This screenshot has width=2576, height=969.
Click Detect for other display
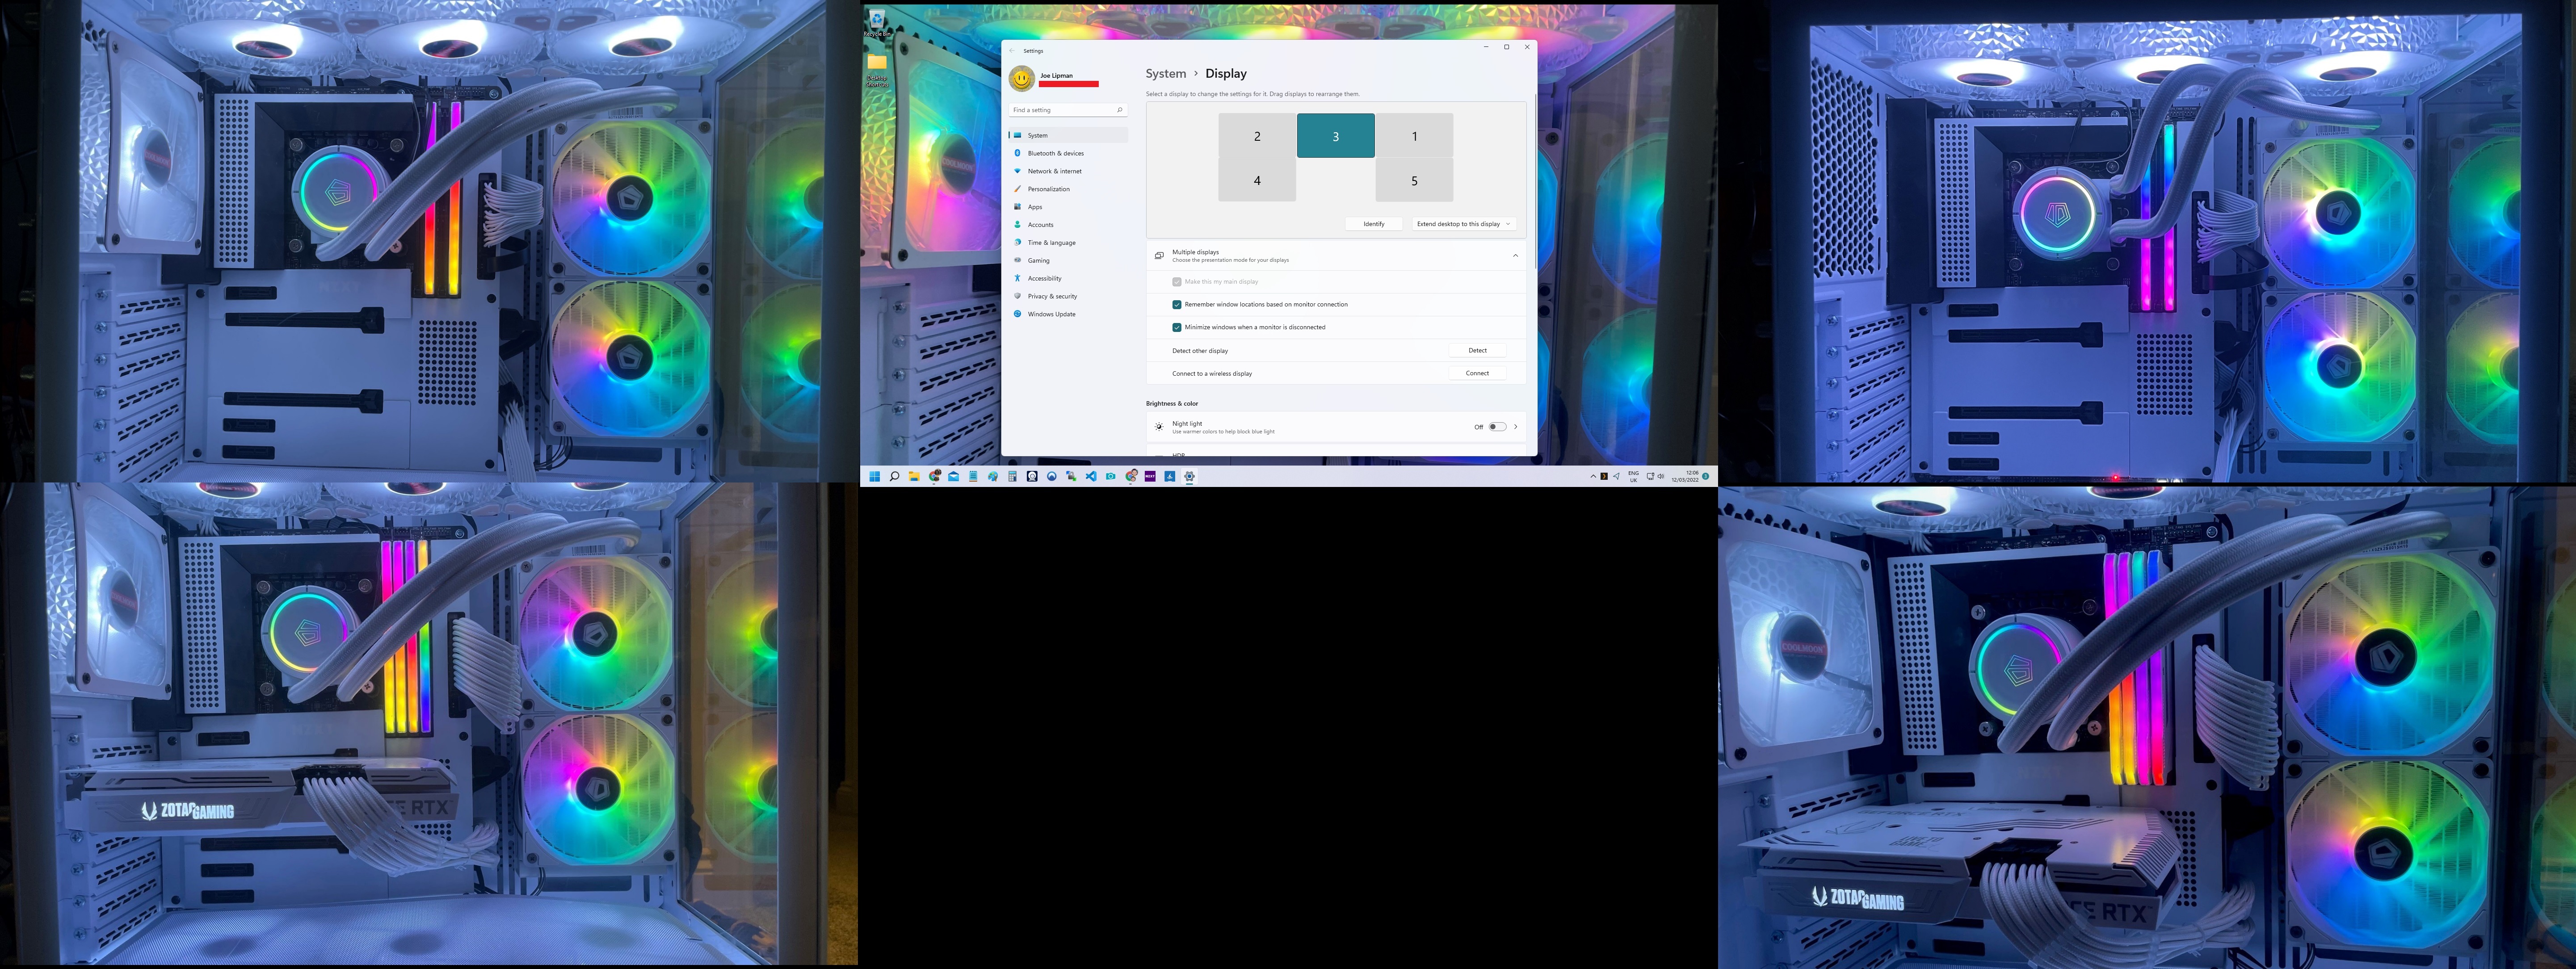[x=1477, y=350]
